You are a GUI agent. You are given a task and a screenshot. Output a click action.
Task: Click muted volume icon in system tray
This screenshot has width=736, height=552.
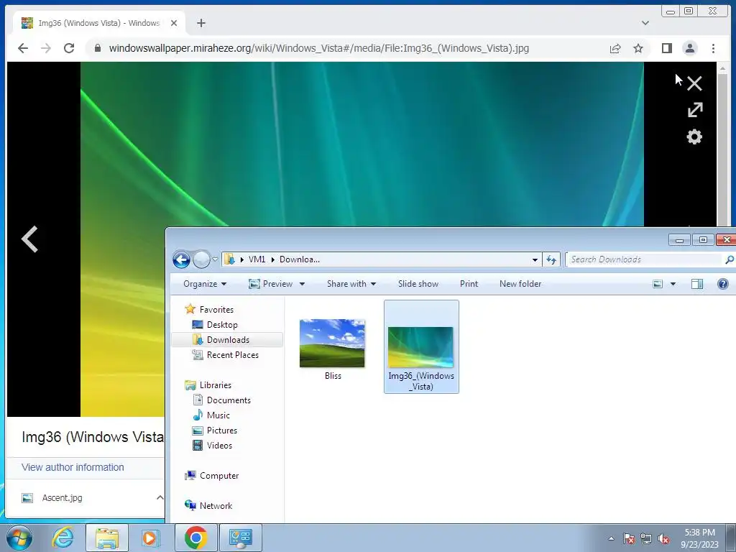[x=663, y=538]
